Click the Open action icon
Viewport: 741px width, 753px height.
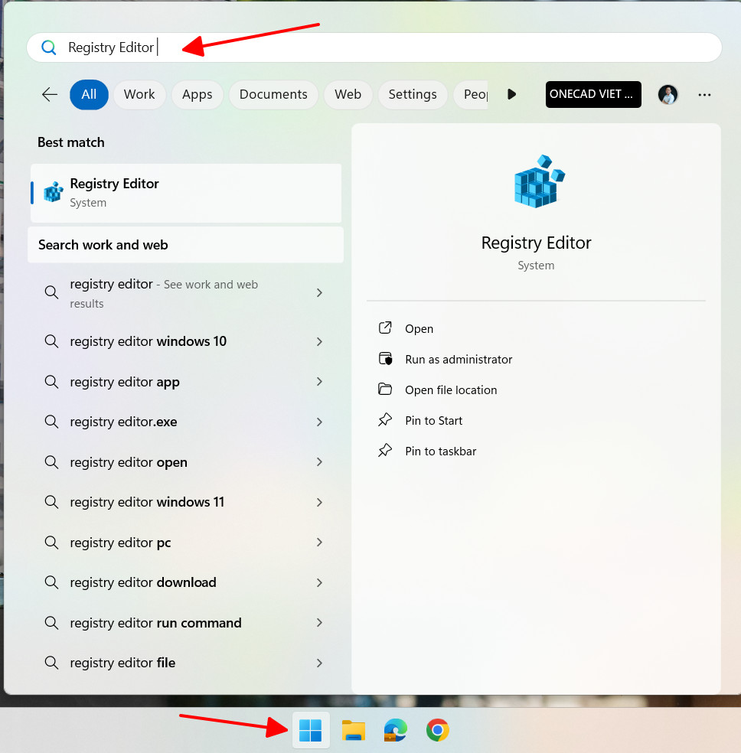click(x=385, y=328)
